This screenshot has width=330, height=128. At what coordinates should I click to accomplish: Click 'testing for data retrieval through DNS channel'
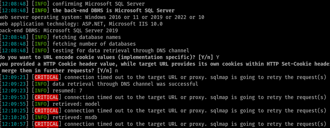(121, 51)
